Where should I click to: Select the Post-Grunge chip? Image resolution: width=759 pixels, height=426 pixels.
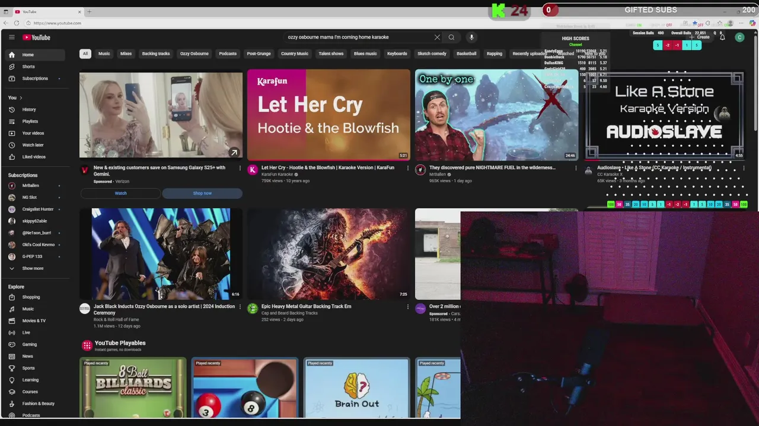[x=259, y=54]
